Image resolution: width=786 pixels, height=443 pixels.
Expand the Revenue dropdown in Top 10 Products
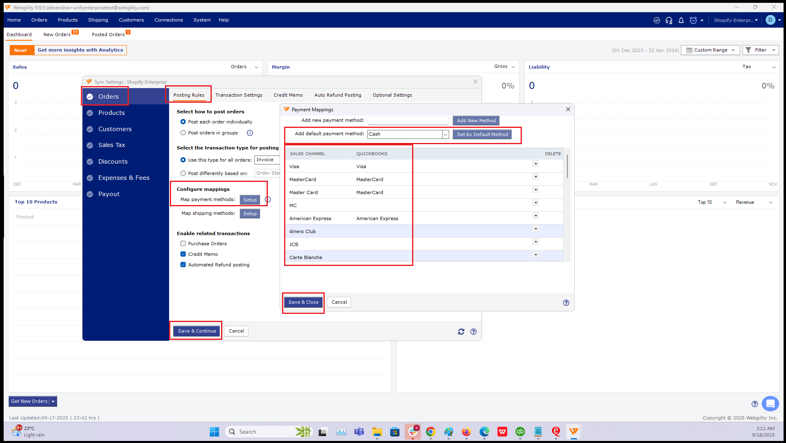754,202
